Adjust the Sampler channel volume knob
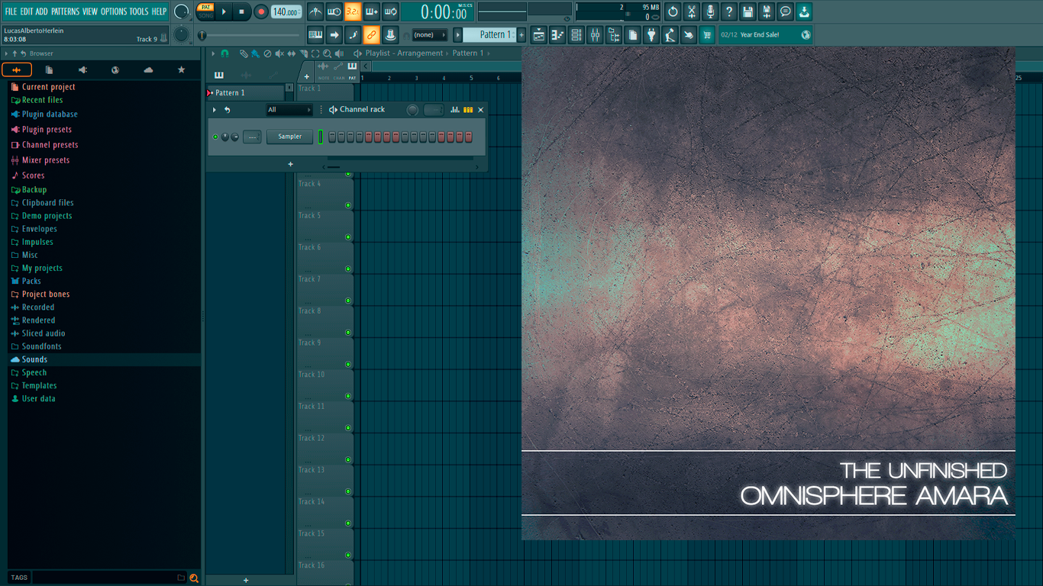This screenshot has width=1043, height=586. coord(234,137)
